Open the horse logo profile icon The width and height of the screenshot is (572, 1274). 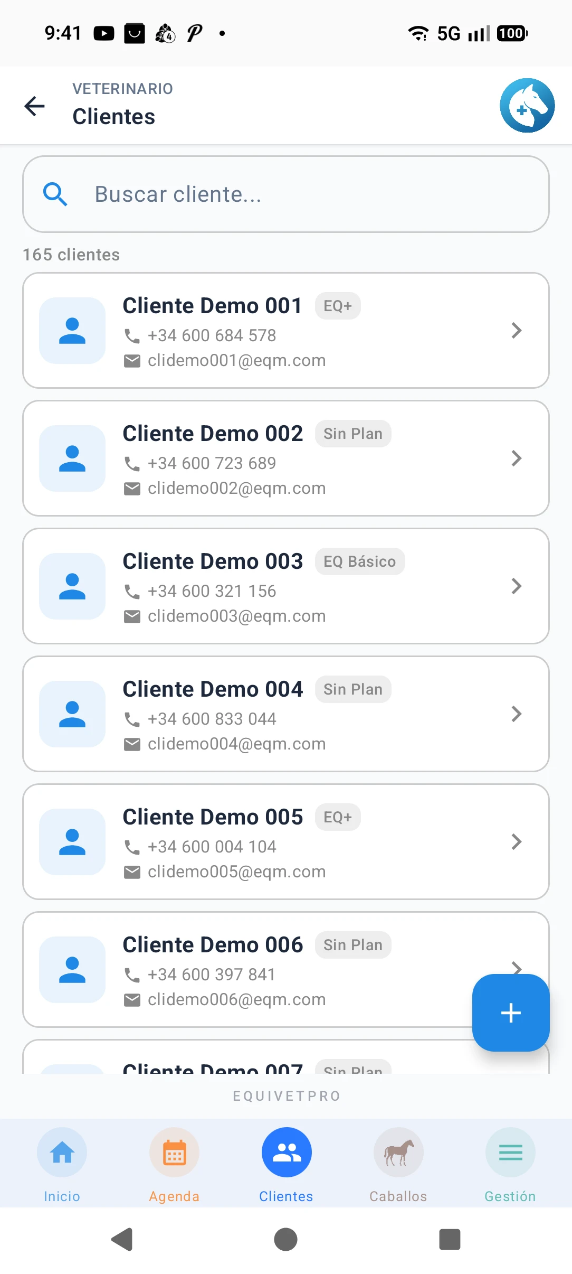[x=527, y=106]
